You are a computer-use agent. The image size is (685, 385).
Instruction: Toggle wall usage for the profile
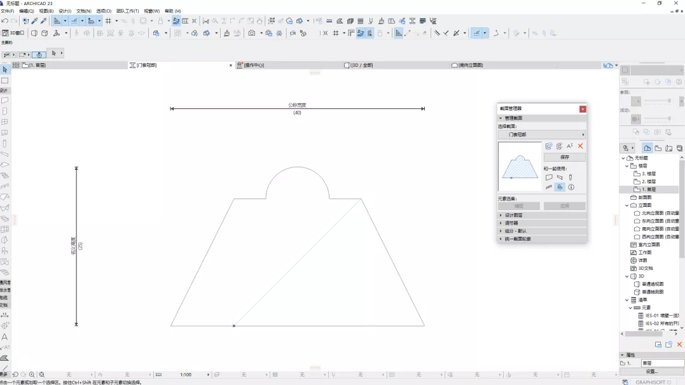tap(549, 178)
